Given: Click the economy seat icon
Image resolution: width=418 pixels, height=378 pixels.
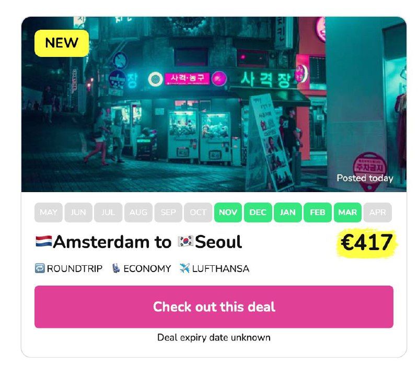Looking at the screenshot, I should 116,268.
